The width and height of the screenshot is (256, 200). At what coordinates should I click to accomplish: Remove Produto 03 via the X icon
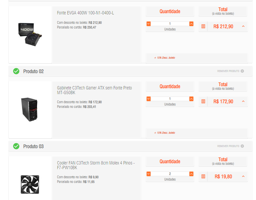coord(242,146)
